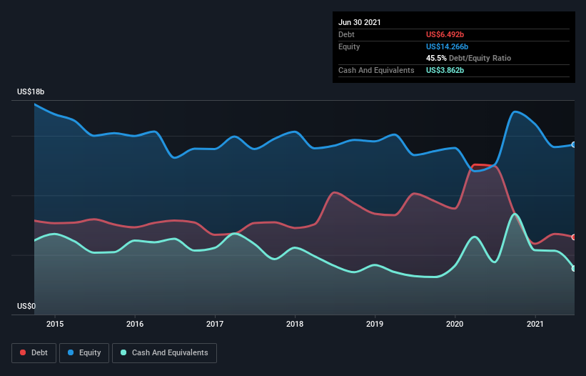
Task: Click the US$14.266b equity value
Action: (447, 46)
